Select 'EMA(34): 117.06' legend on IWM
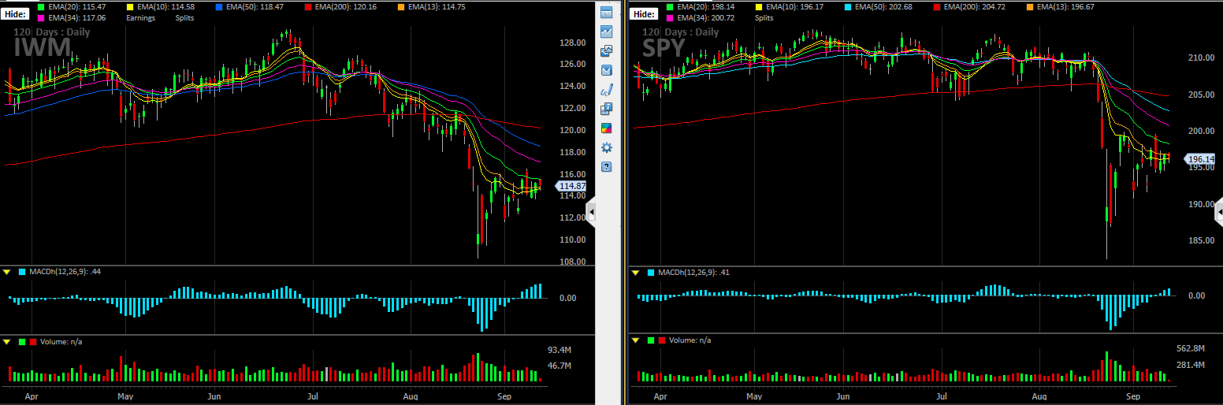Image resolution: width=1223 pixels, height=405 pixels. click(79, 17)
